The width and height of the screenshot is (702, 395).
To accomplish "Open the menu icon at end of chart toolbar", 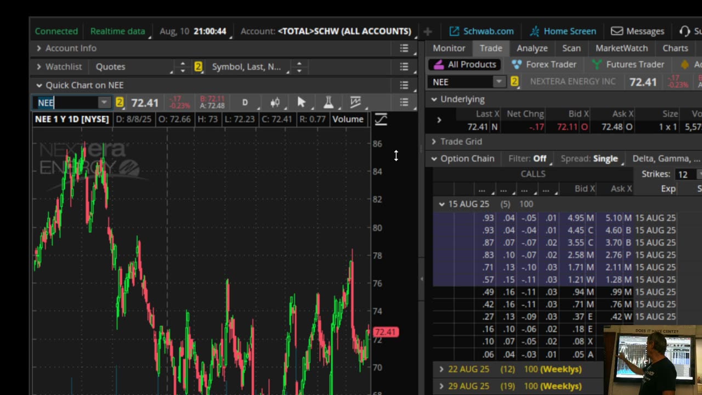I will click(404, 103).
